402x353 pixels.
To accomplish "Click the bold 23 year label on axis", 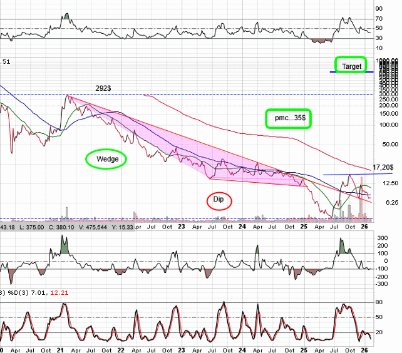I will (182, 227).
